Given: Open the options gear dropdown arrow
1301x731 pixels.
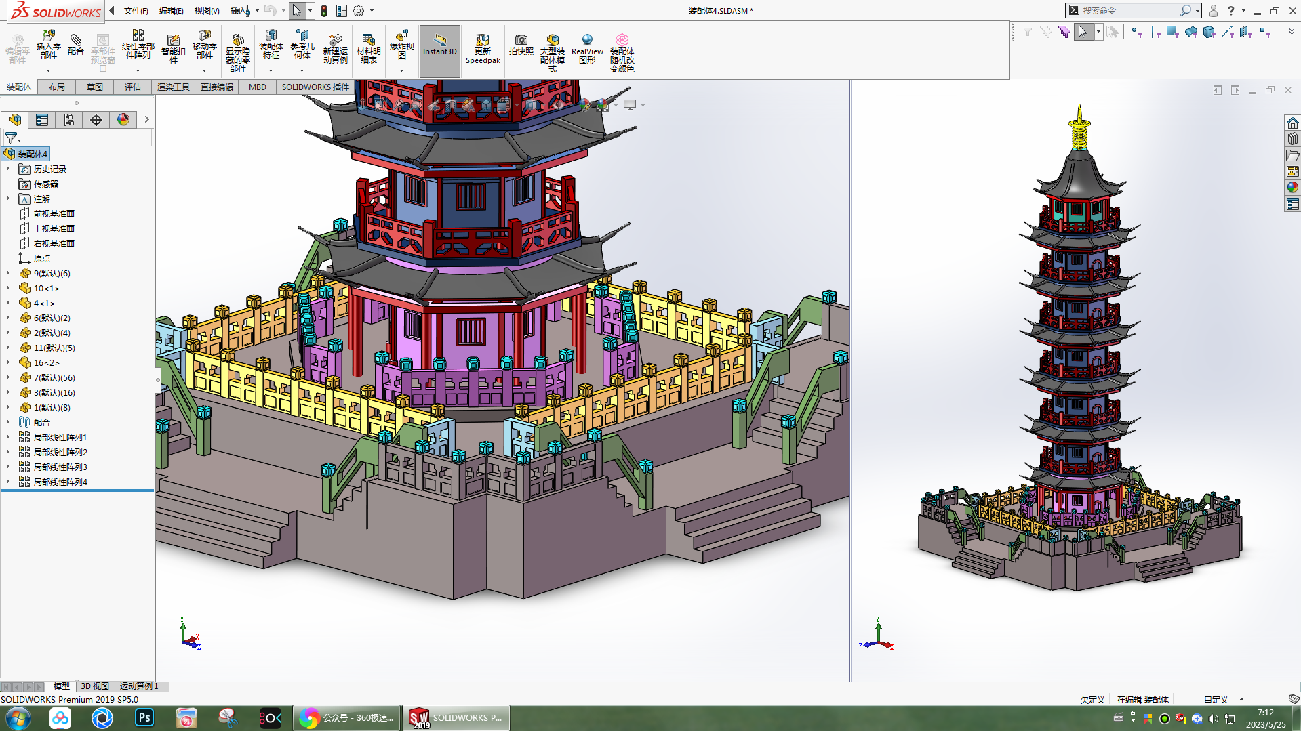Looking at the screenshot, I should [372, 11].
